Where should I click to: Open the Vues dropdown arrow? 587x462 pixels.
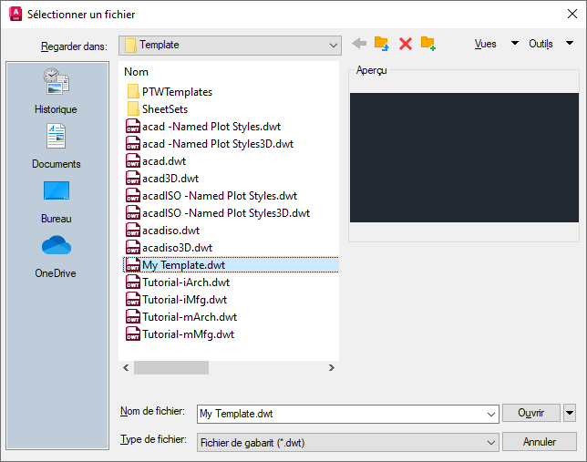pos(515,43)
